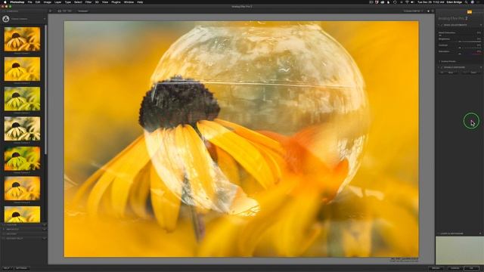484x272 pixels.
Task: Click the loupe preview area
Action: (459, 250)
